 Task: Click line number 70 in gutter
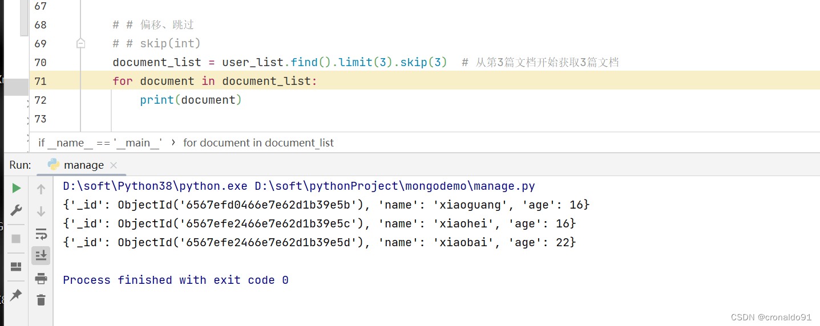click(40, 62)
